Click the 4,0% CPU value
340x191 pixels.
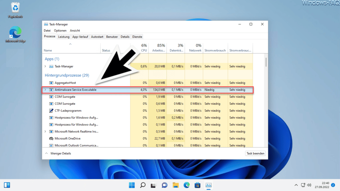143,90
